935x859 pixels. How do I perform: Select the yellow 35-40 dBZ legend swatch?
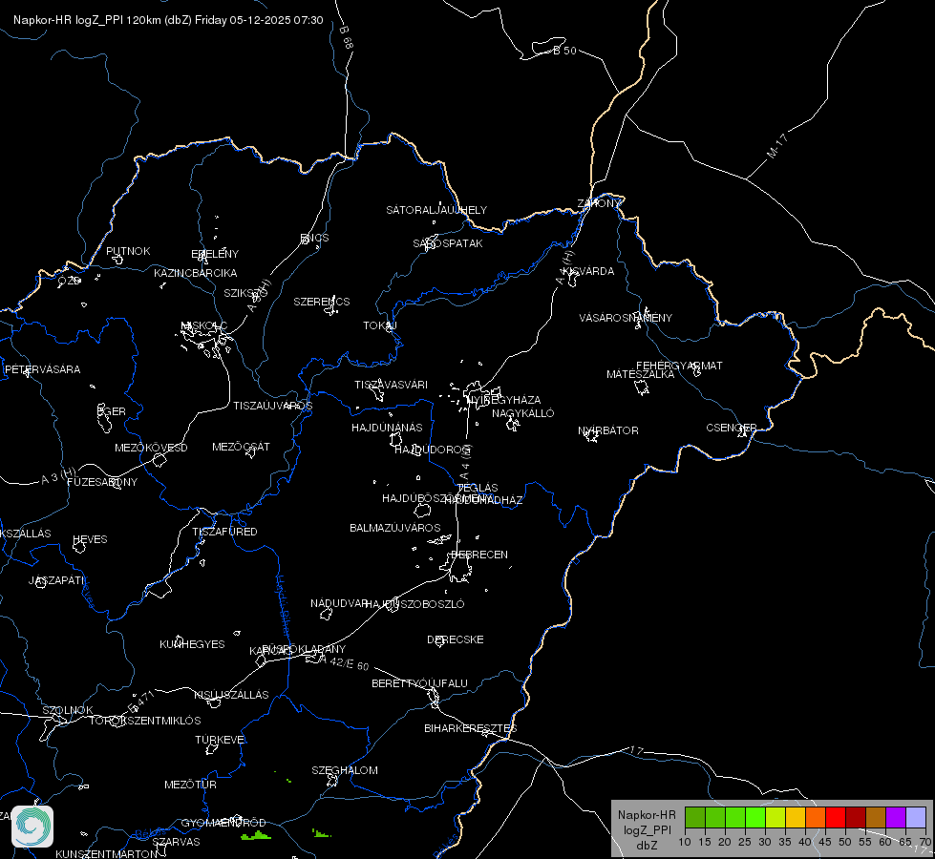(x=796, y=817)
